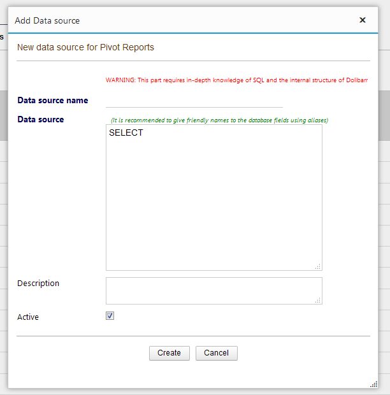Click the 'Description' field label
Image resolution: width=390 pixels, height=395 pixels.
(x=38, y=284)
